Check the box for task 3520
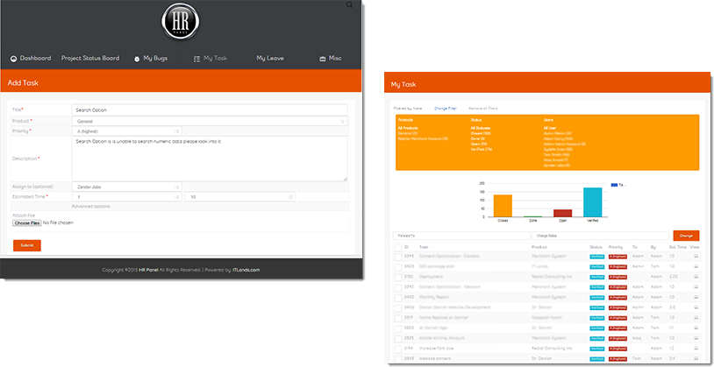Viewport: 714px width, 367px height. (x=398, y=328)
